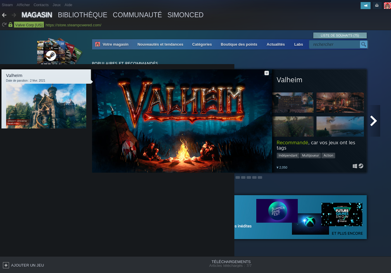391x273 pixels.
Task: Click Date de parution : 2 févr. 2021
Action: [x=26, y=80]
